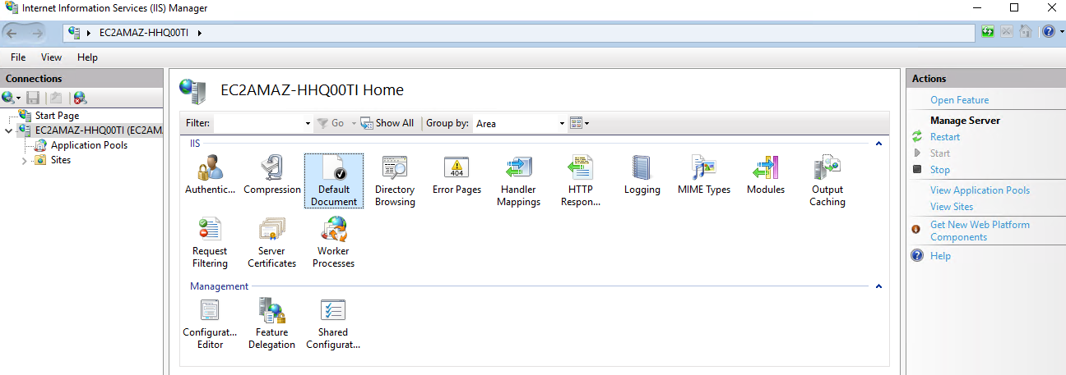This screenshot has height=375, width=1066.
Task: Click Get New Web Platform Components
Action: click(x=980, y=231)
